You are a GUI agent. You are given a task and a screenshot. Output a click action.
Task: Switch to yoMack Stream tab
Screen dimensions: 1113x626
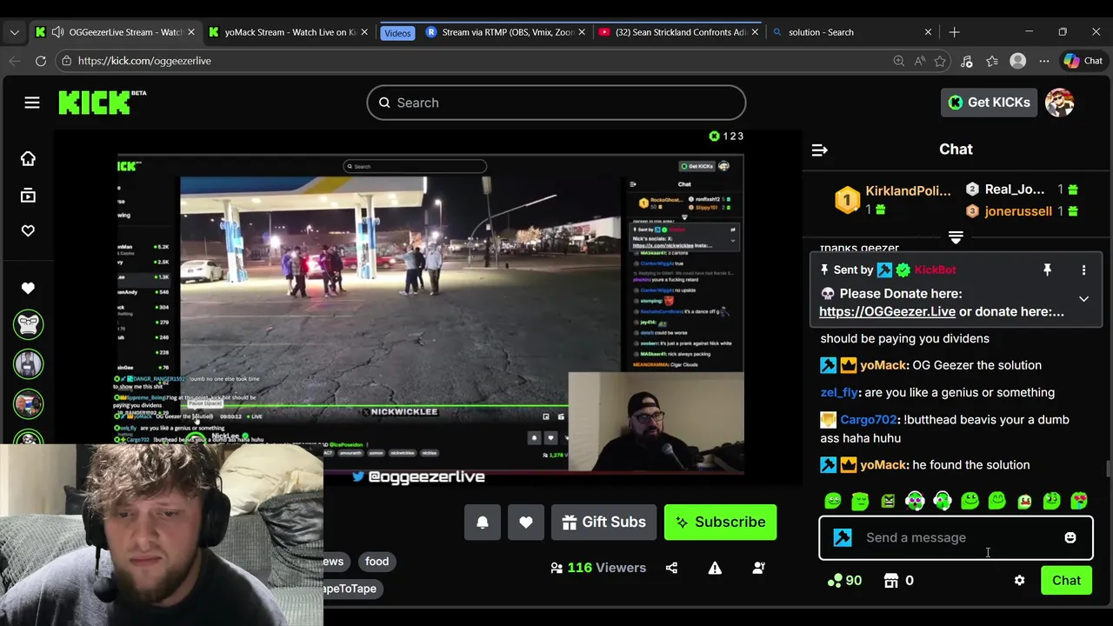(290, 32)
